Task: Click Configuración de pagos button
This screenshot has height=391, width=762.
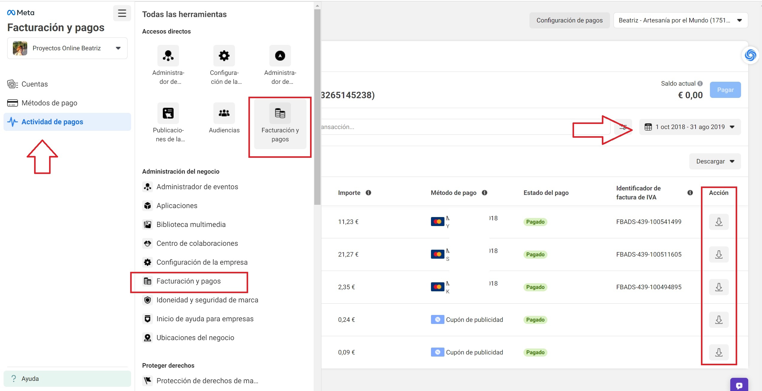Action: click(x=569, y=20)
